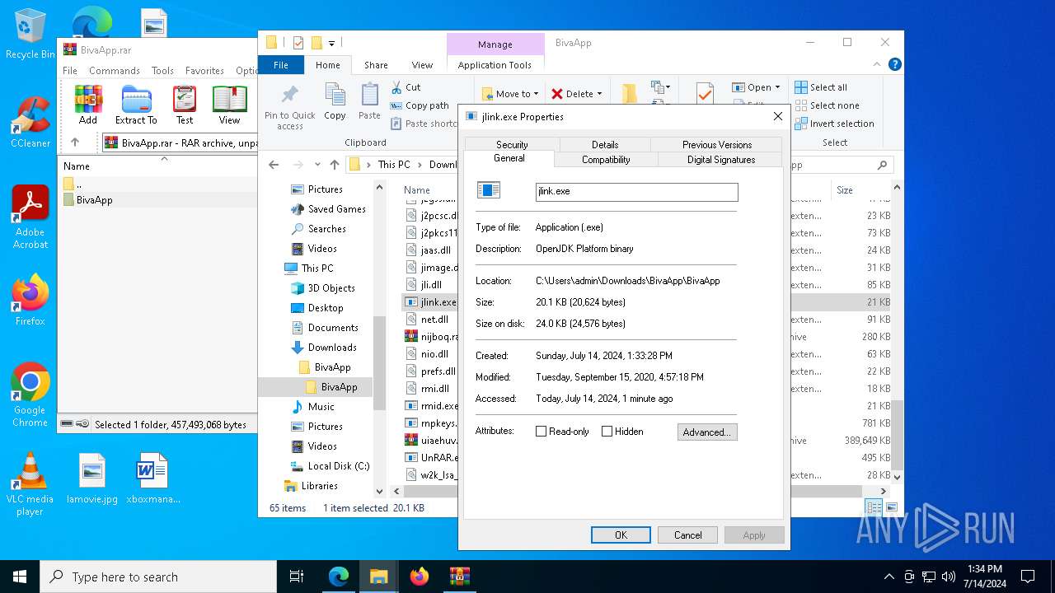Open VLC media player desktop icon
This screenshot has width=1055, height=593.
coord(30,484)
